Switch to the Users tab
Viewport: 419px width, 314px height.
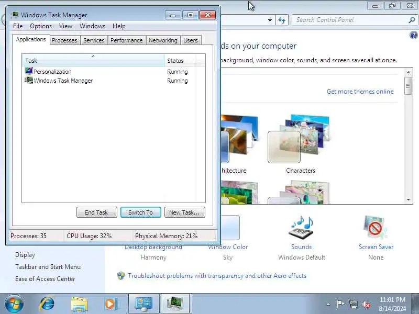(191, 40)
